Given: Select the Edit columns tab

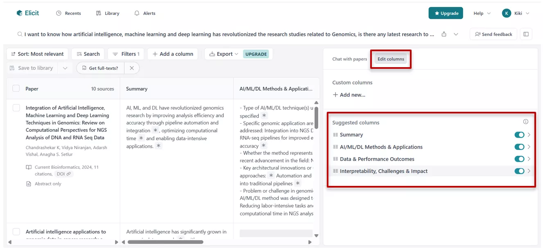Looking at the screenshot, I should click(391, 59).
